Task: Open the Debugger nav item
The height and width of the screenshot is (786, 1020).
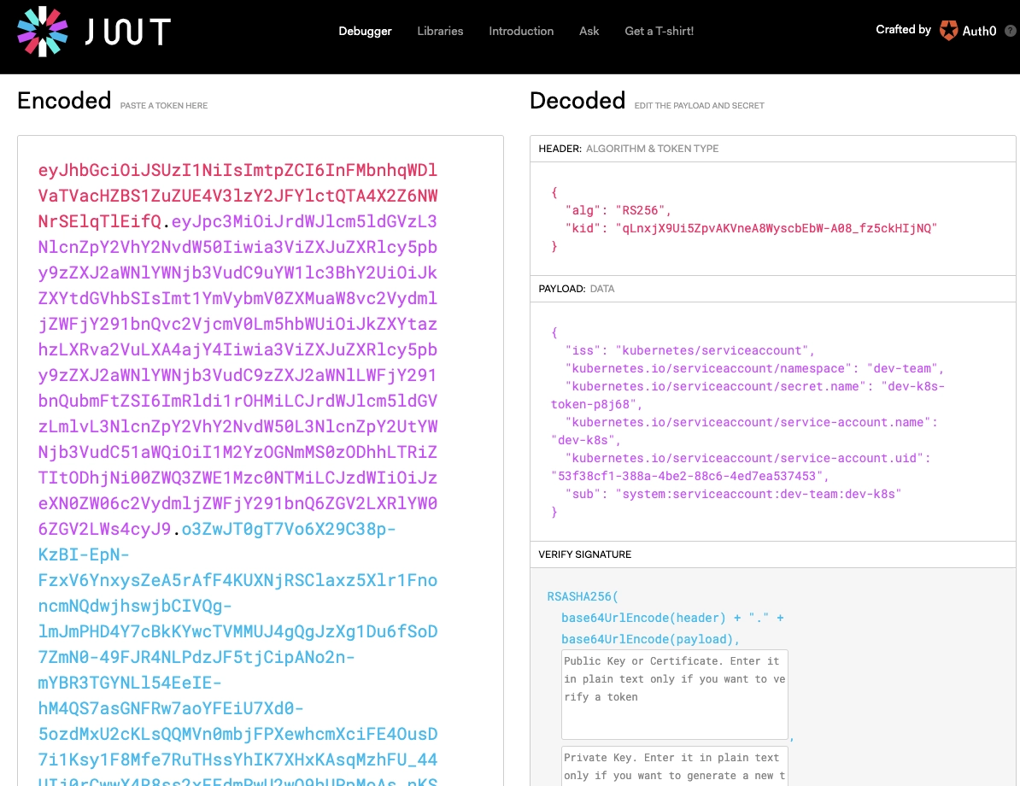Action: point(365,31)
